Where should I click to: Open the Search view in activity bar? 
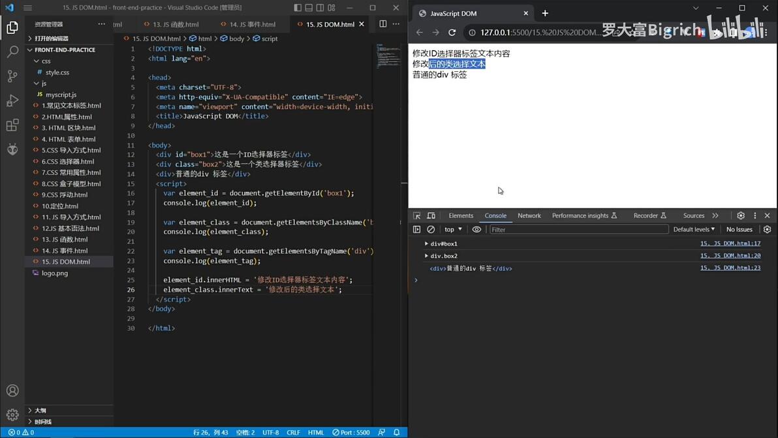click(12, 52)
